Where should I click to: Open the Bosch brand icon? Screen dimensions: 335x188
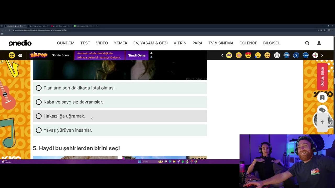(x=277, y=55)
